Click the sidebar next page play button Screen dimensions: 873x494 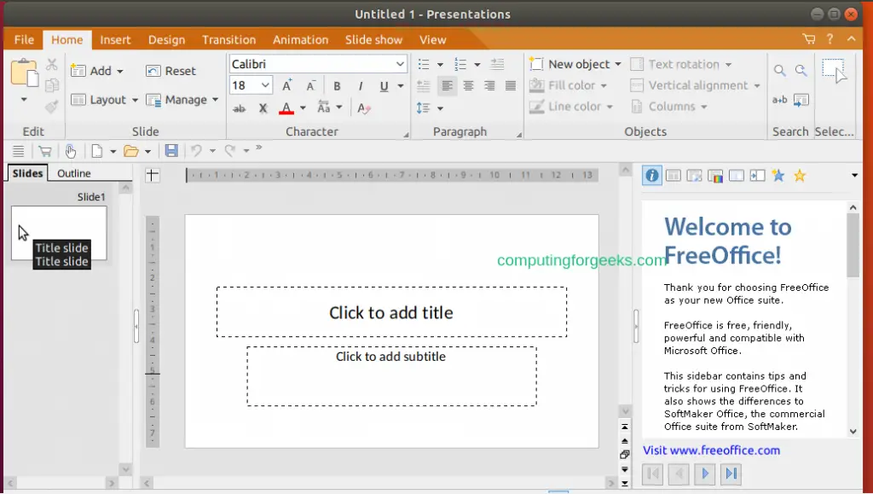pyautogui.click(x=705, y=474)
